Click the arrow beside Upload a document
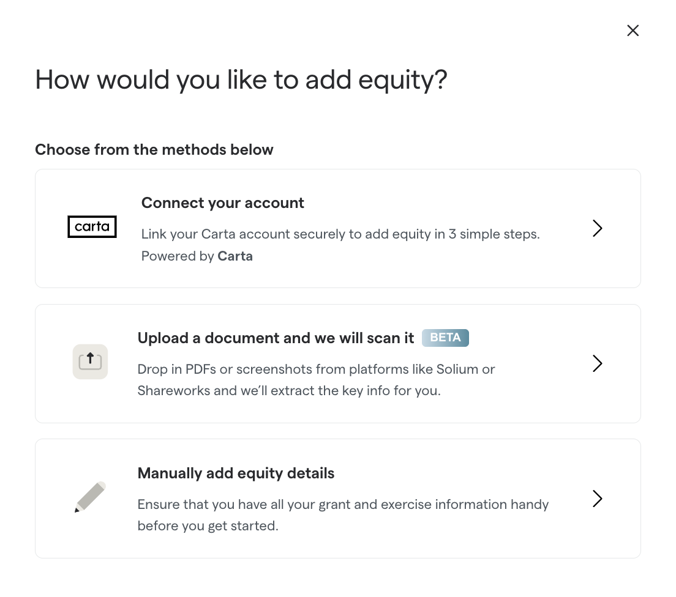The image size is (676, 597). tap(597, 363)
